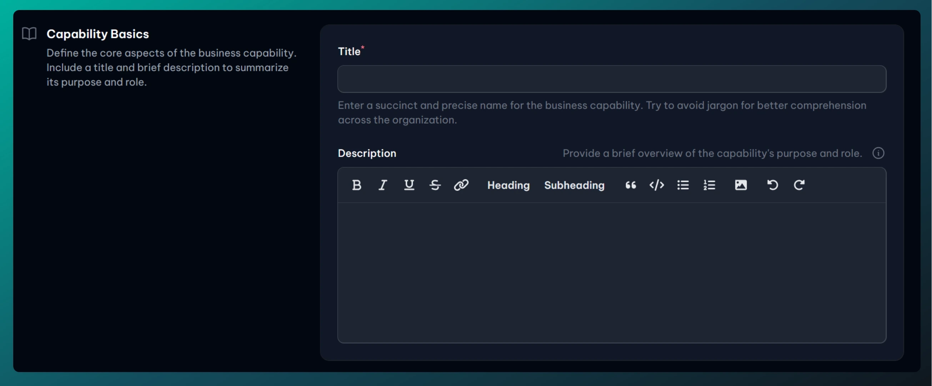This screenshot has width=932, height=386.
Task: Click the Capability Basics section heading
Action: click(x=98, y=34)
